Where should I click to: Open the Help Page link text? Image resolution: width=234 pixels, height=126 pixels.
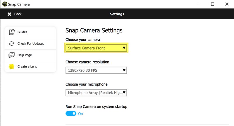25,55
